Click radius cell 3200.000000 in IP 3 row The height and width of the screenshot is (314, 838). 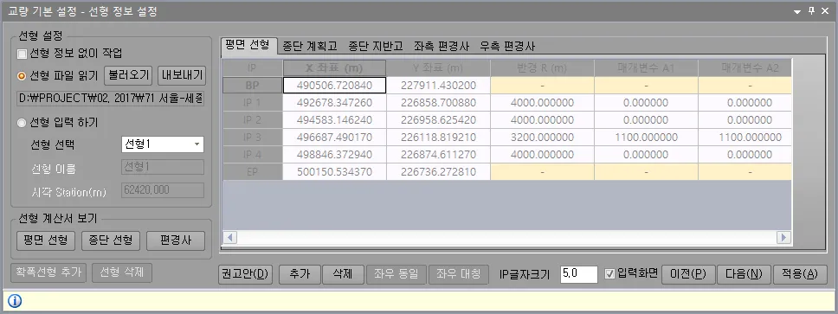click(x=542, y=138)
